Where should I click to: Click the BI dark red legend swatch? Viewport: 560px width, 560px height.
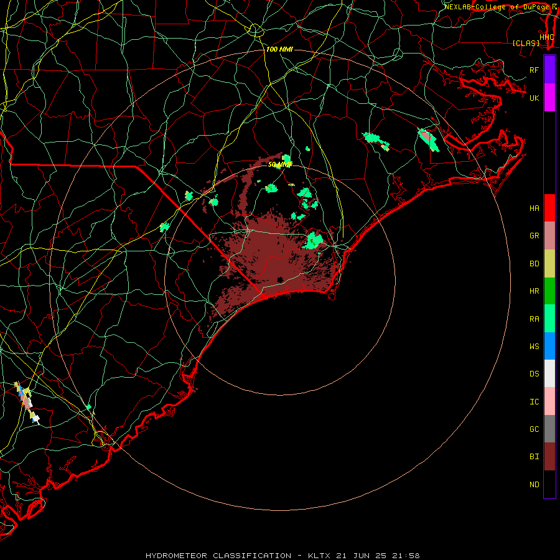[x=549, y=457]
